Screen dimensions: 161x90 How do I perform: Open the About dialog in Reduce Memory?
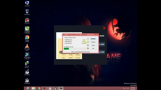[x=92, y=45]
